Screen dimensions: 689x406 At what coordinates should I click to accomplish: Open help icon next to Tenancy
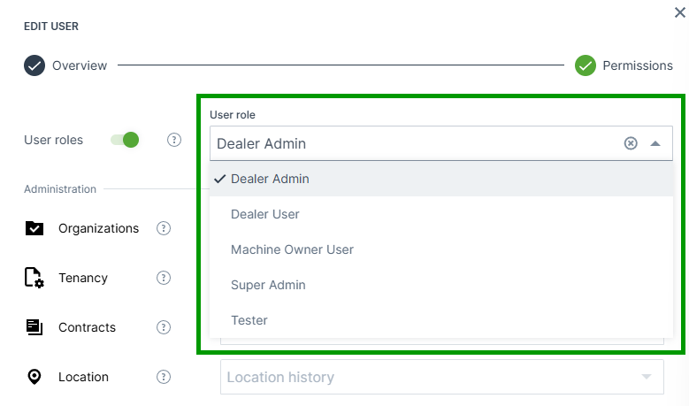point(164,278)
